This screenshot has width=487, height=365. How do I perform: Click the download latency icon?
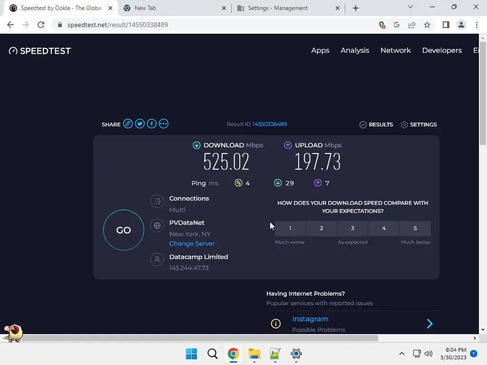(x=278, y=183)
